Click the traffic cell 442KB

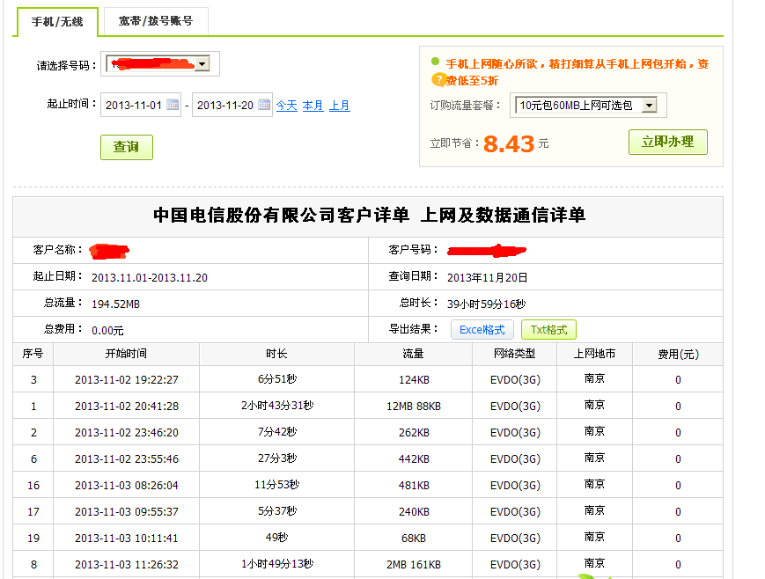[414, 458]
